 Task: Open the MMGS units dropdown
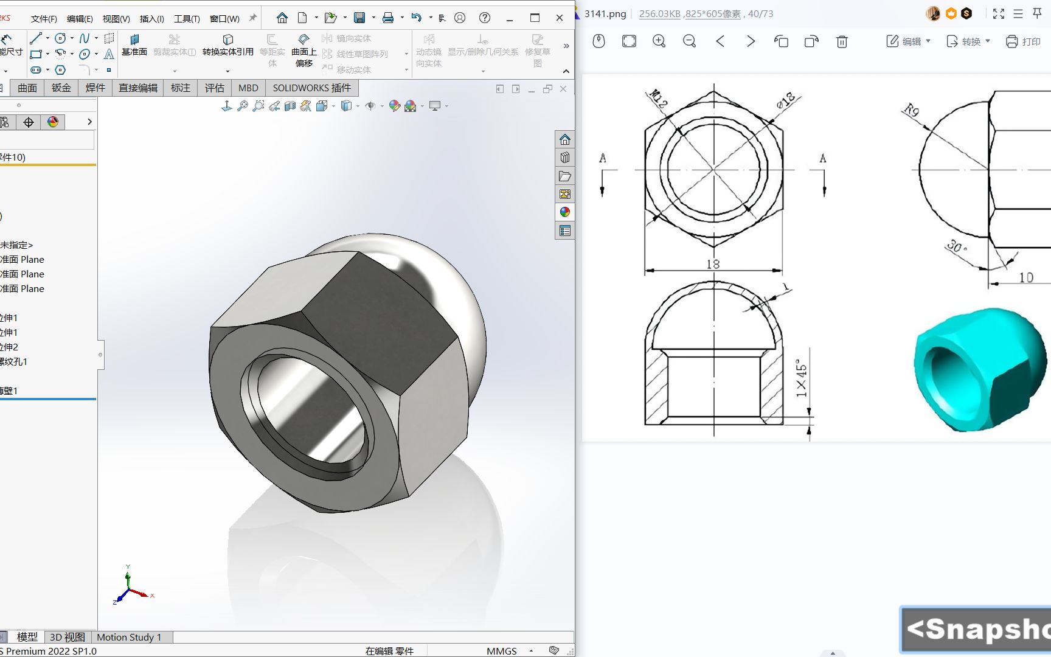click(531, 651)
